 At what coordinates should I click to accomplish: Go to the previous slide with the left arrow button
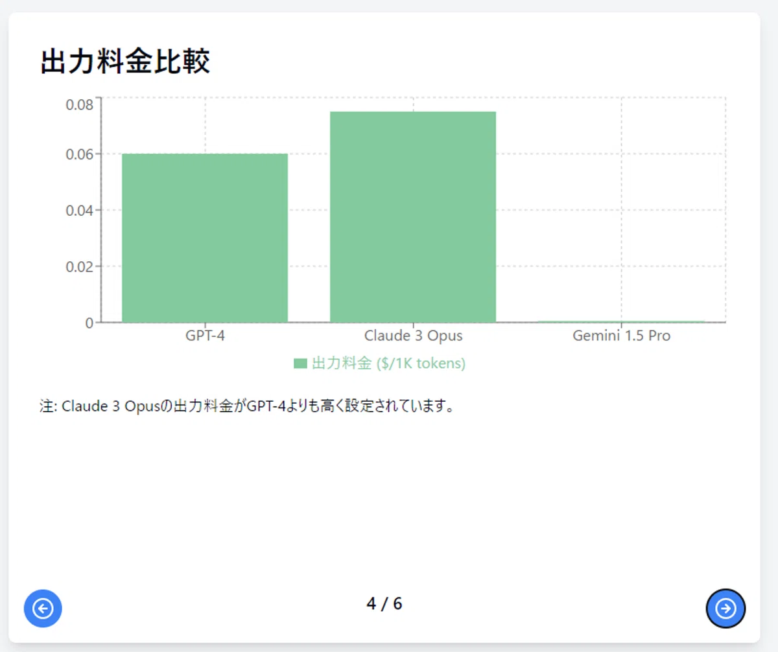(43, 609)
